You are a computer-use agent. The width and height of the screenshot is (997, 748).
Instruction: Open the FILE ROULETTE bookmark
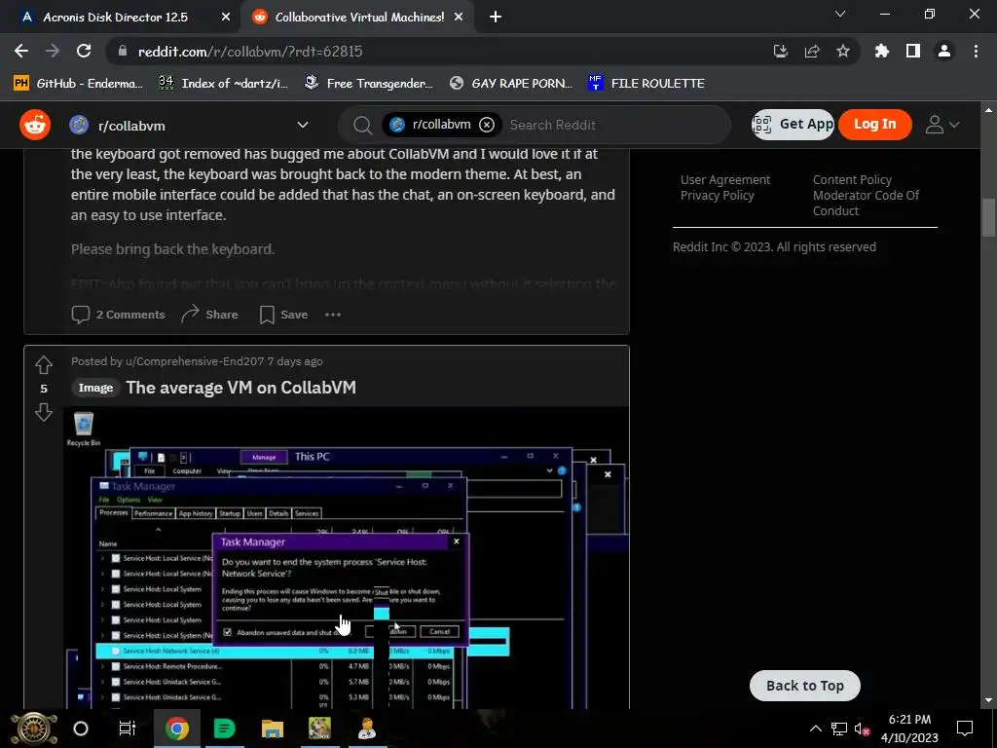(x=646, y=84)
